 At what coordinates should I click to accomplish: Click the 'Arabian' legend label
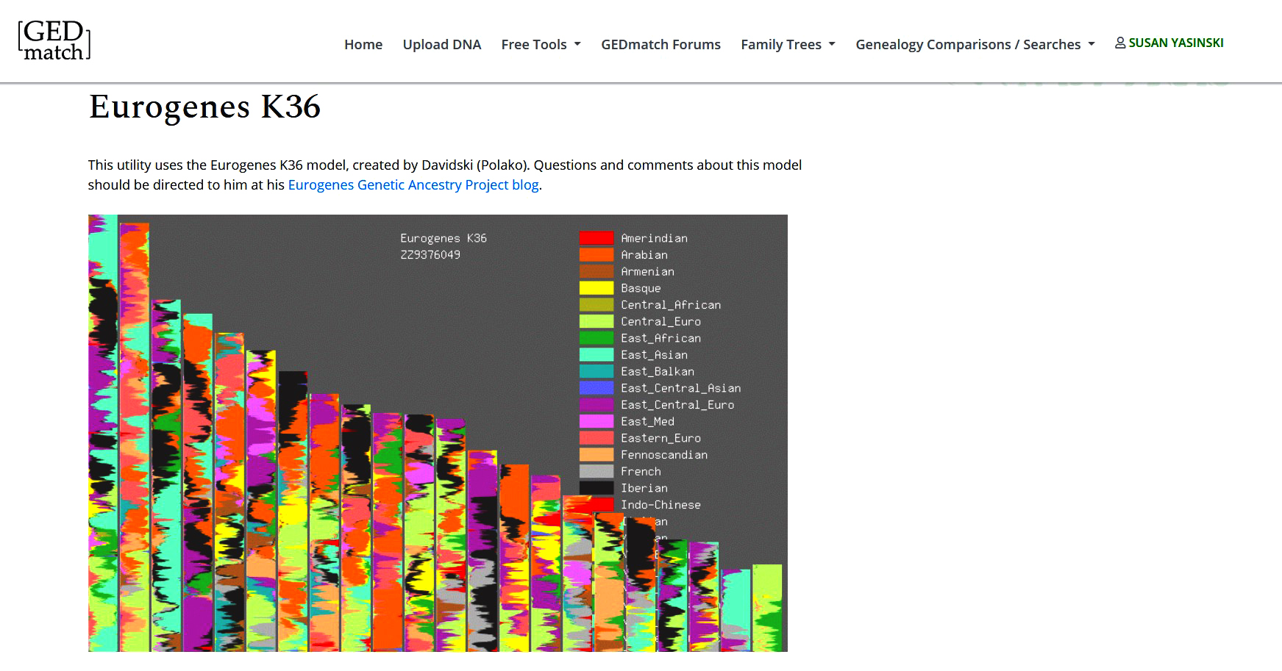click(x=644, y=255)
